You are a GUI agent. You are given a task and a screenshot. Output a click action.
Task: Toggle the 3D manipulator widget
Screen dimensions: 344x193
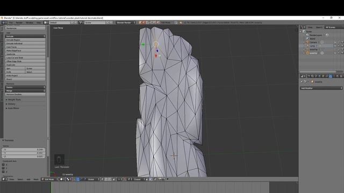(75, 179)
